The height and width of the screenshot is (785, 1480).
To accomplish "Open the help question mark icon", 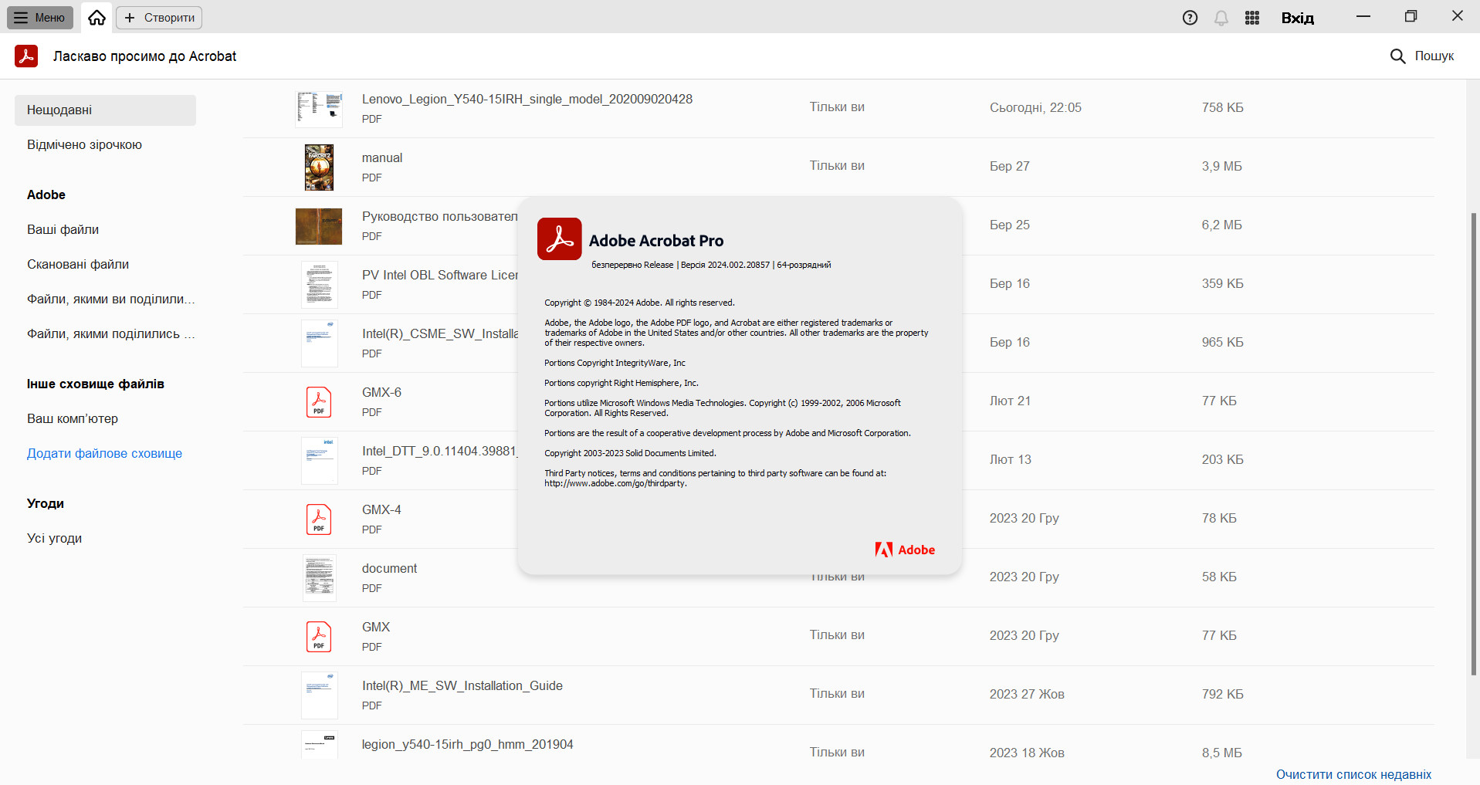I will click(x=1190, y=18).
